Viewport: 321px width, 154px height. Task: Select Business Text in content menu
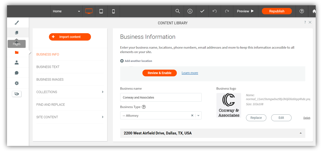tap(48, 67)
